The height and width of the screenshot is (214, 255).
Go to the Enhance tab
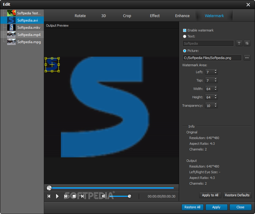(182, 16)
